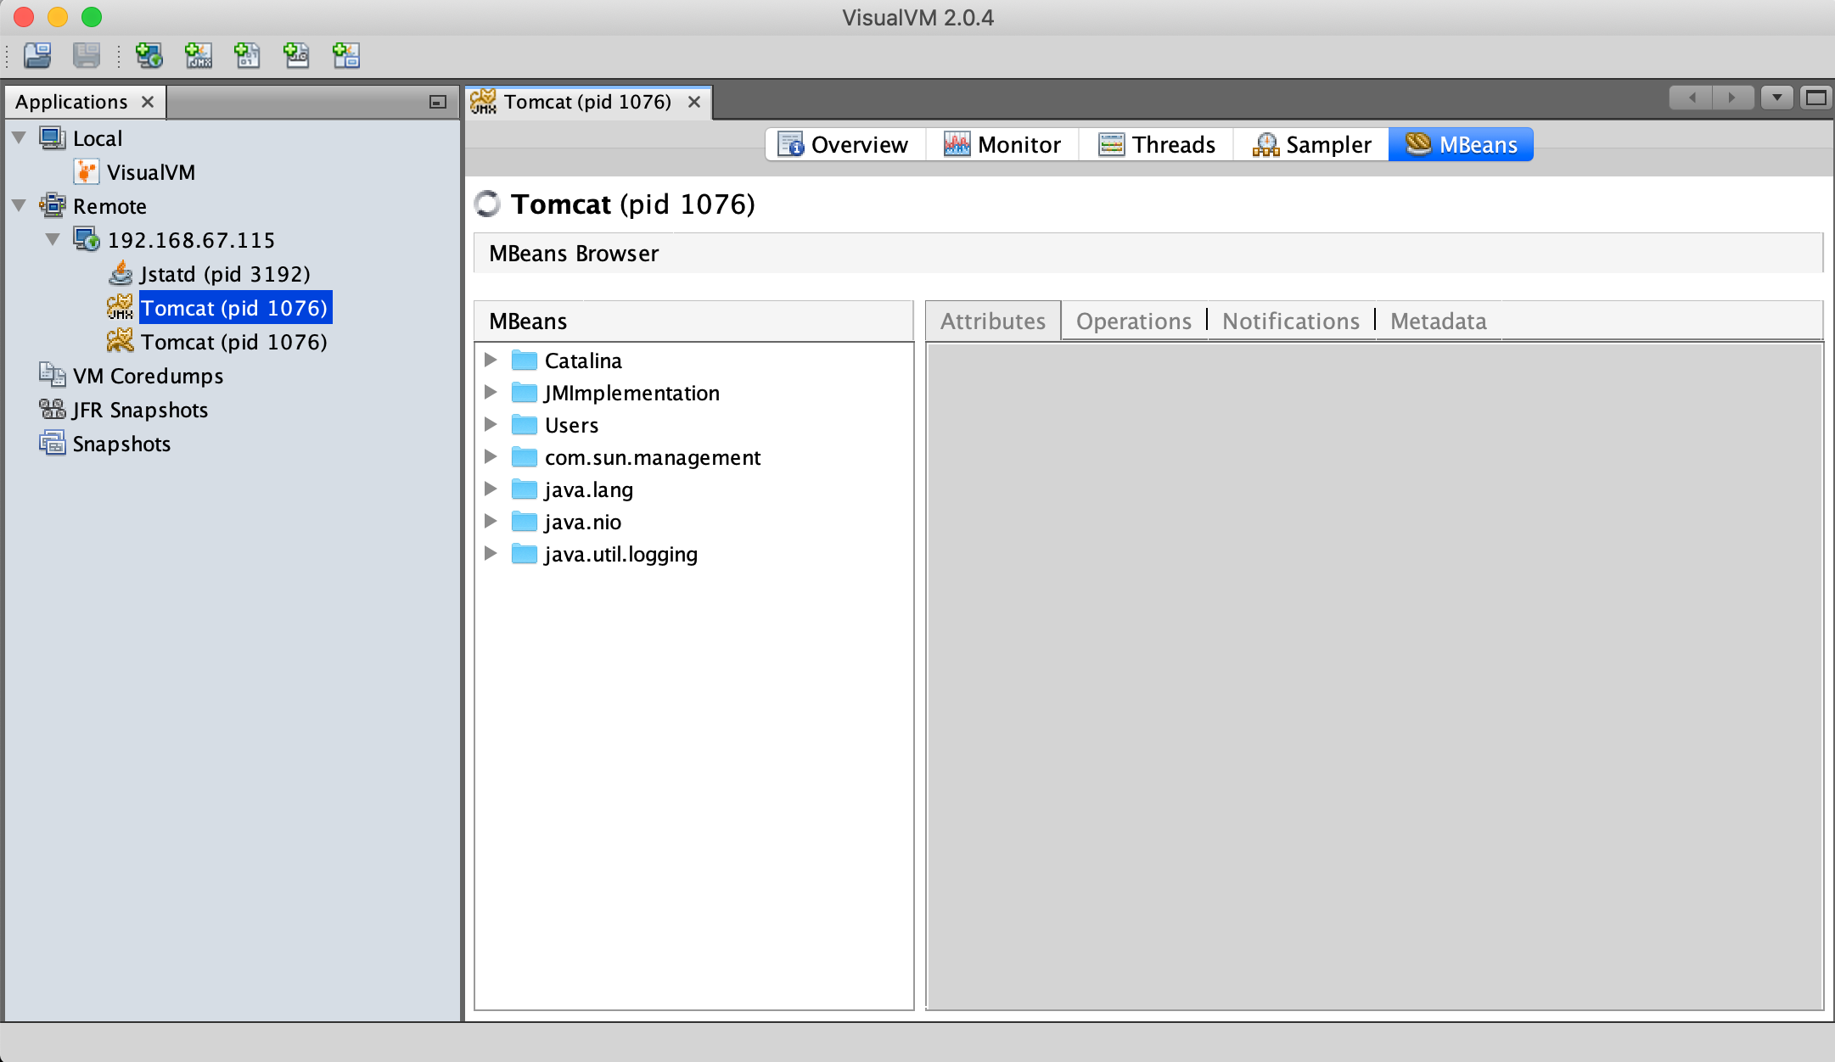Expand the Catalina MBeans folder

click(491, 361)
